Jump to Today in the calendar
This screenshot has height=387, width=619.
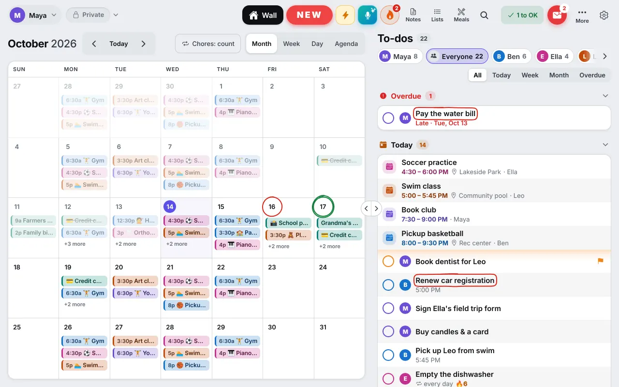coord(118,44)
